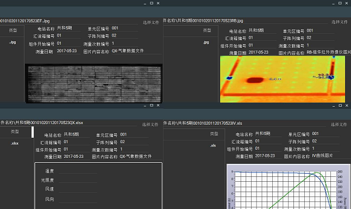Edit 组件开始编号 field in the EF.jpg window
351x209 pixels.
pyautogui.click(x=68, y=44)
